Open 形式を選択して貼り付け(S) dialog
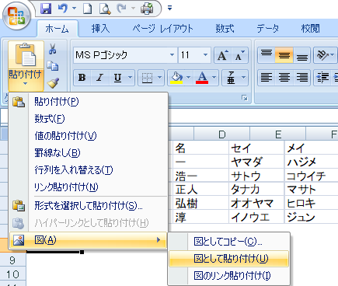 88,206
